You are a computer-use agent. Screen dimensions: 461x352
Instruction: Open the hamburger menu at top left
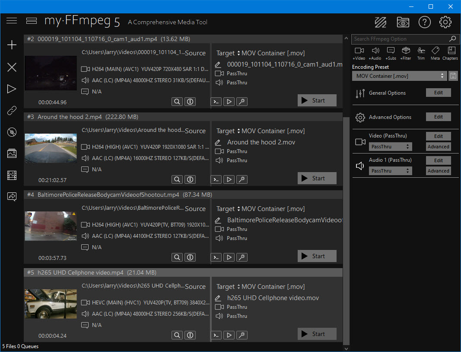tap(12, 21)
